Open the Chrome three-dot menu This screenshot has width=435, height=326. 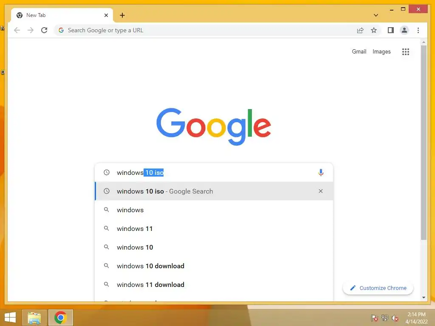tap(418, 30)
